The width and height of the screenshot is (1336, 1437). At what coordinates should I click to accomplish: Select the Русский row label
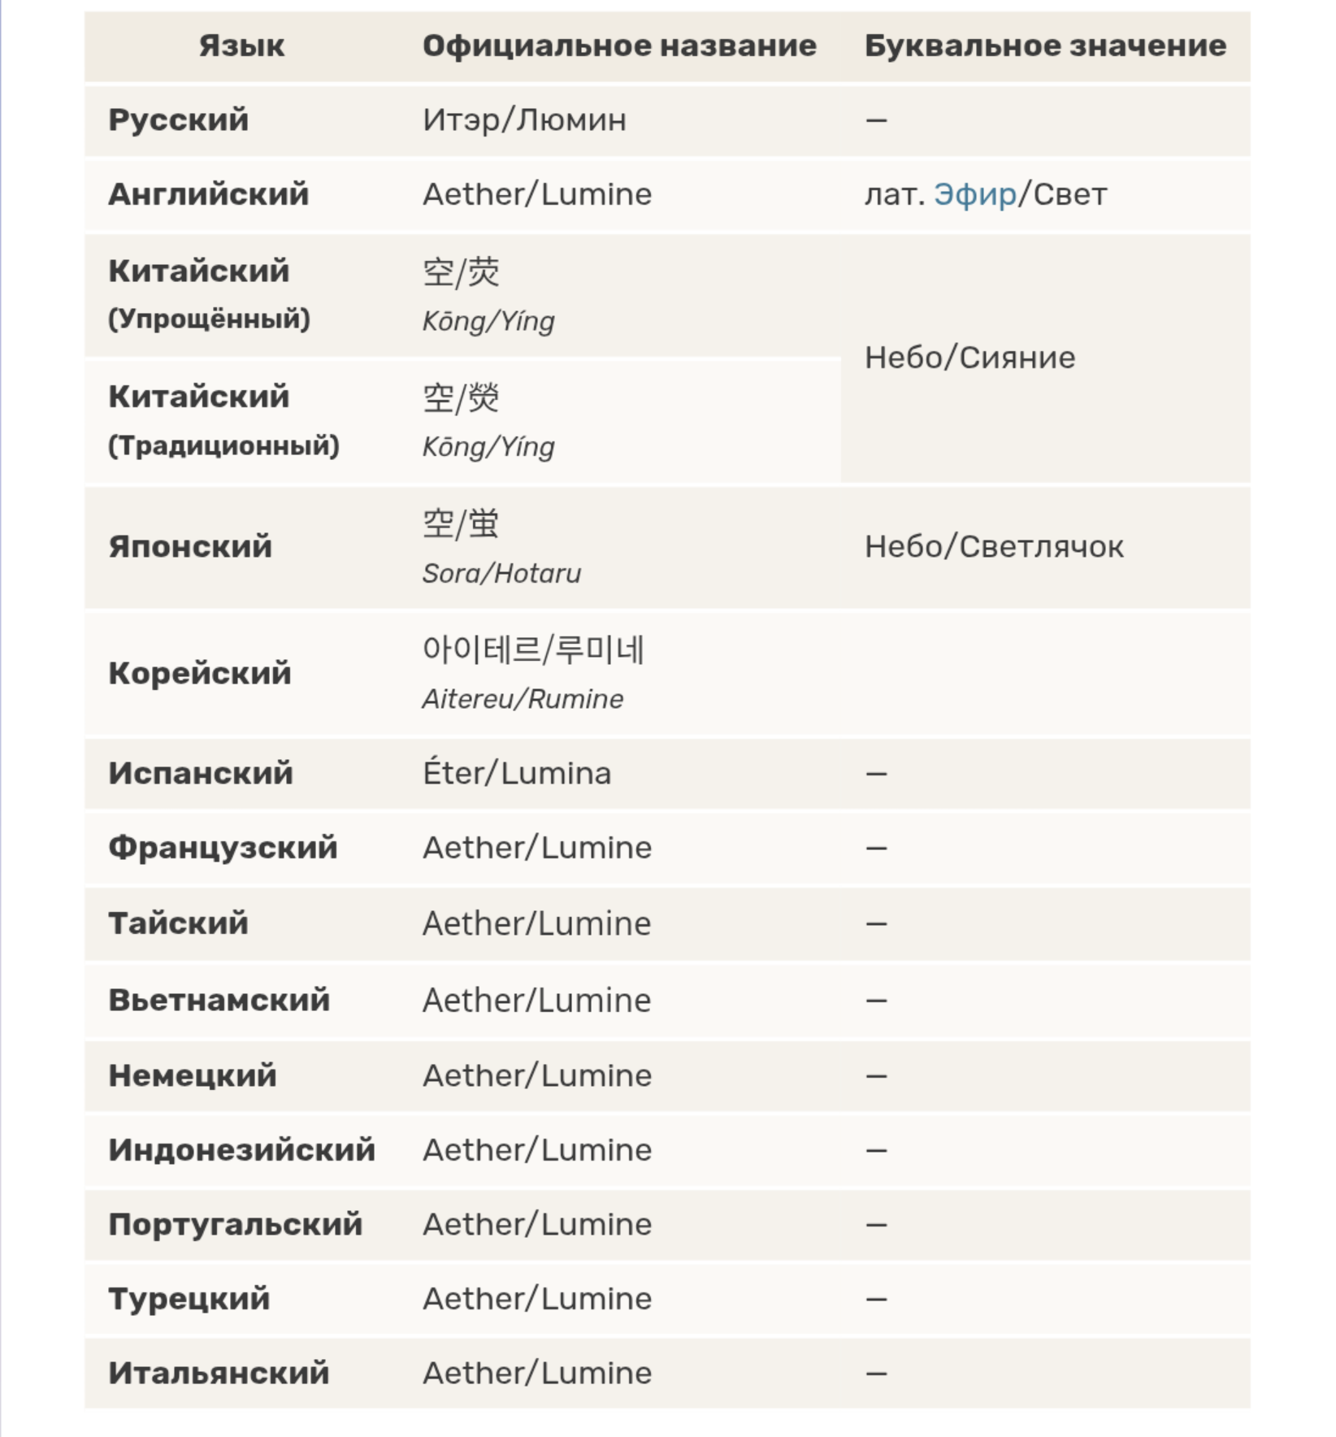coord(179,120)
